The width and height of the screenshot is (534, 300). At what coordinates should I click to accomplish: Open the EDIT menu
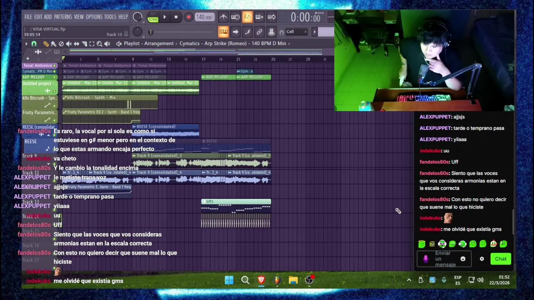(x=38, y=17)
